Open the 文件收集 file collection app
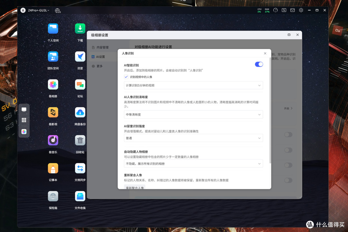 point(80,196)
